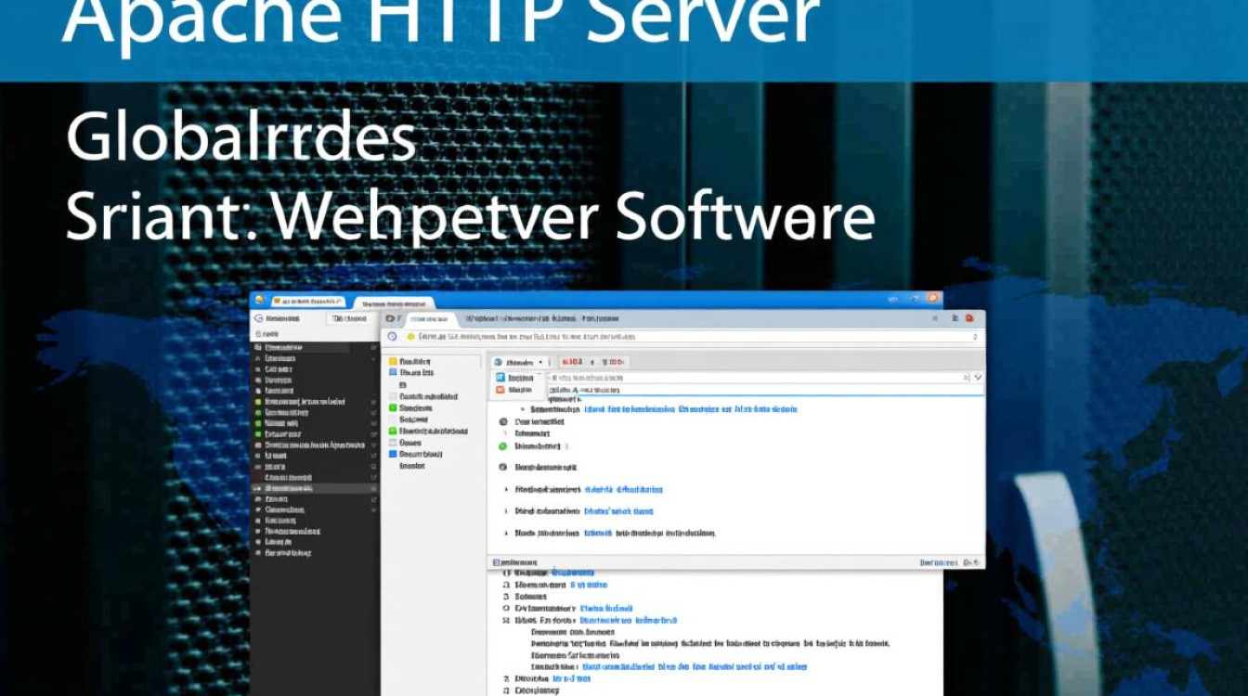Image resolution: width=1248 pixels, height=696 pixels.
Task: Click the blue square icon near file list bottom
Action: [393, 455]
